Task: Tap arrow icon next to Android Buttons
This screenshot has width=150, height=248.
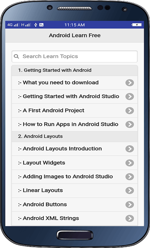Action: coord(130,205)
